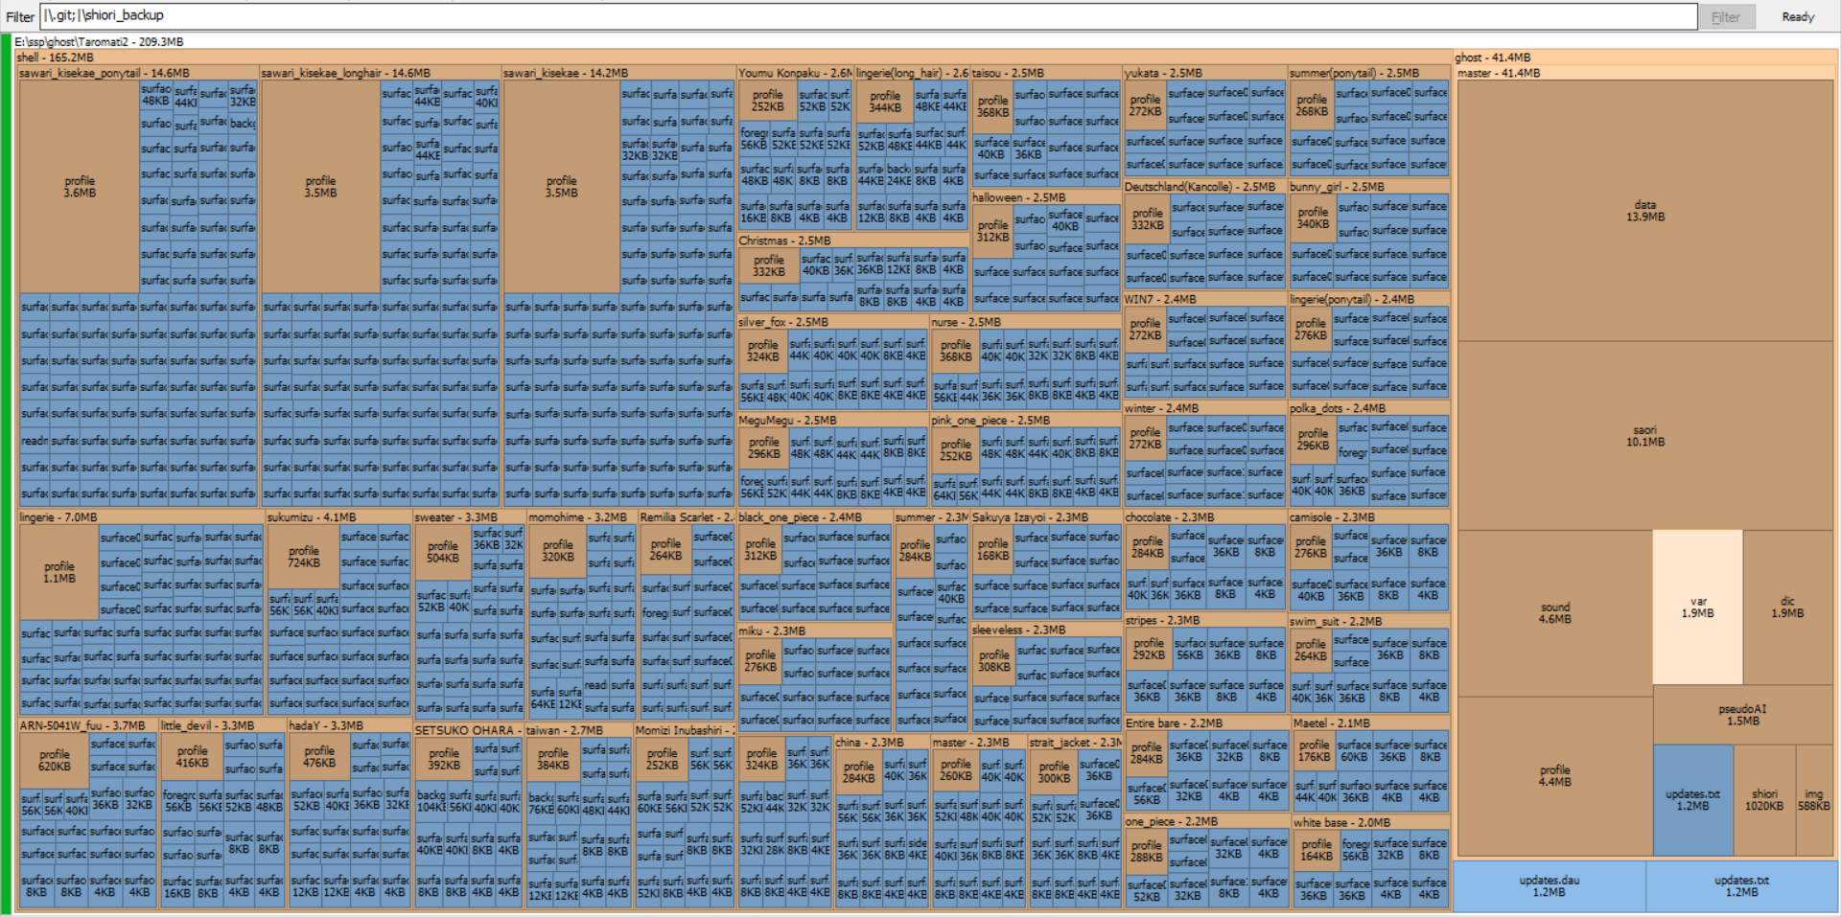This screenshot has width=1841, height=917.
Task: Click the img 588KB block
Action: coord(1813,800)
